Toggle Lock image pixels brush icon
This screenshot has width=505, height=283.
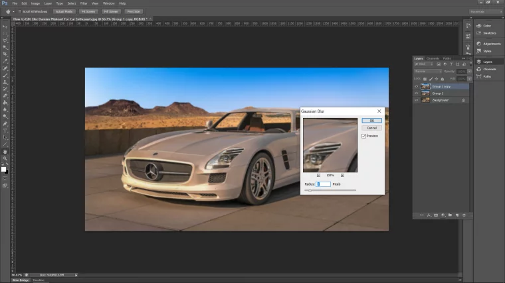[x=431, y=79]
